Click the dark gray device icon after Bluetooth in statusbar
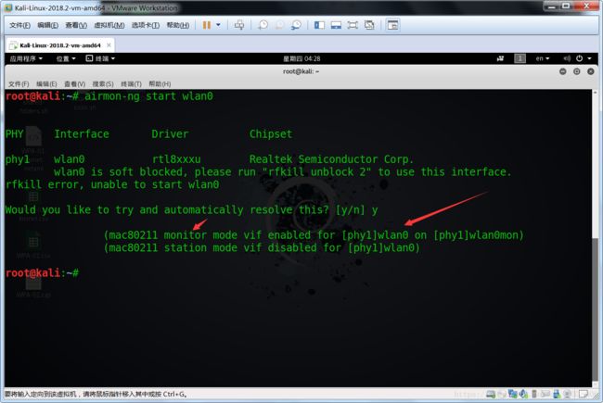Viewport: 603px width, 403px height. pyautogui.click(x=533, y=394)
